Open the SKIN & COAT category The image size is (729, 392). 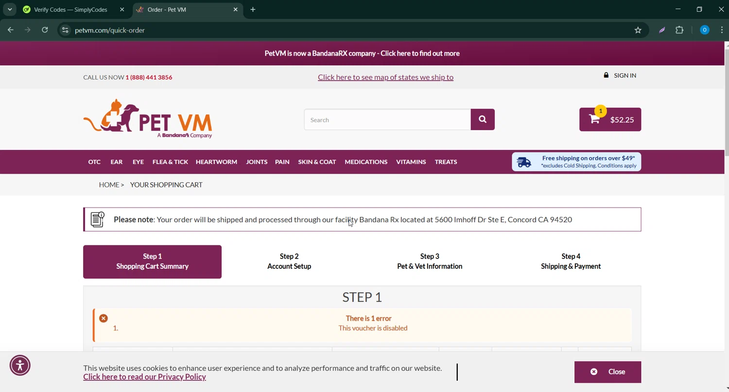coord(317,162)
